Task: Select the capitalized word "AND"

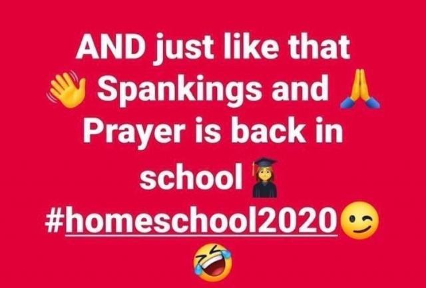Action: [x=111, y=47]
